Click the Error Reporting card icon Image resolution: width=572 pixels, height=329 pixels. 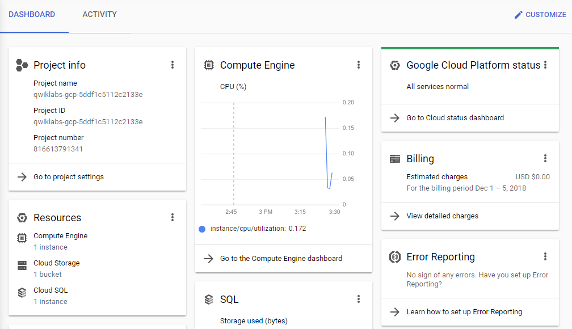tap(395, 257)
